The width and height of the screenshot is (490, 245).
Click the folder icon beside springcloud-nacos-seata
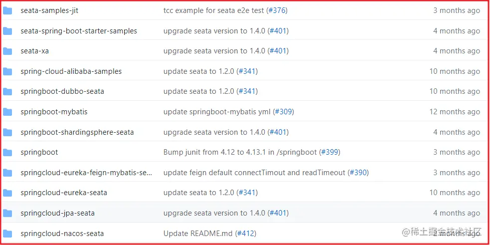pyautogui.click(x=7, y=234)
